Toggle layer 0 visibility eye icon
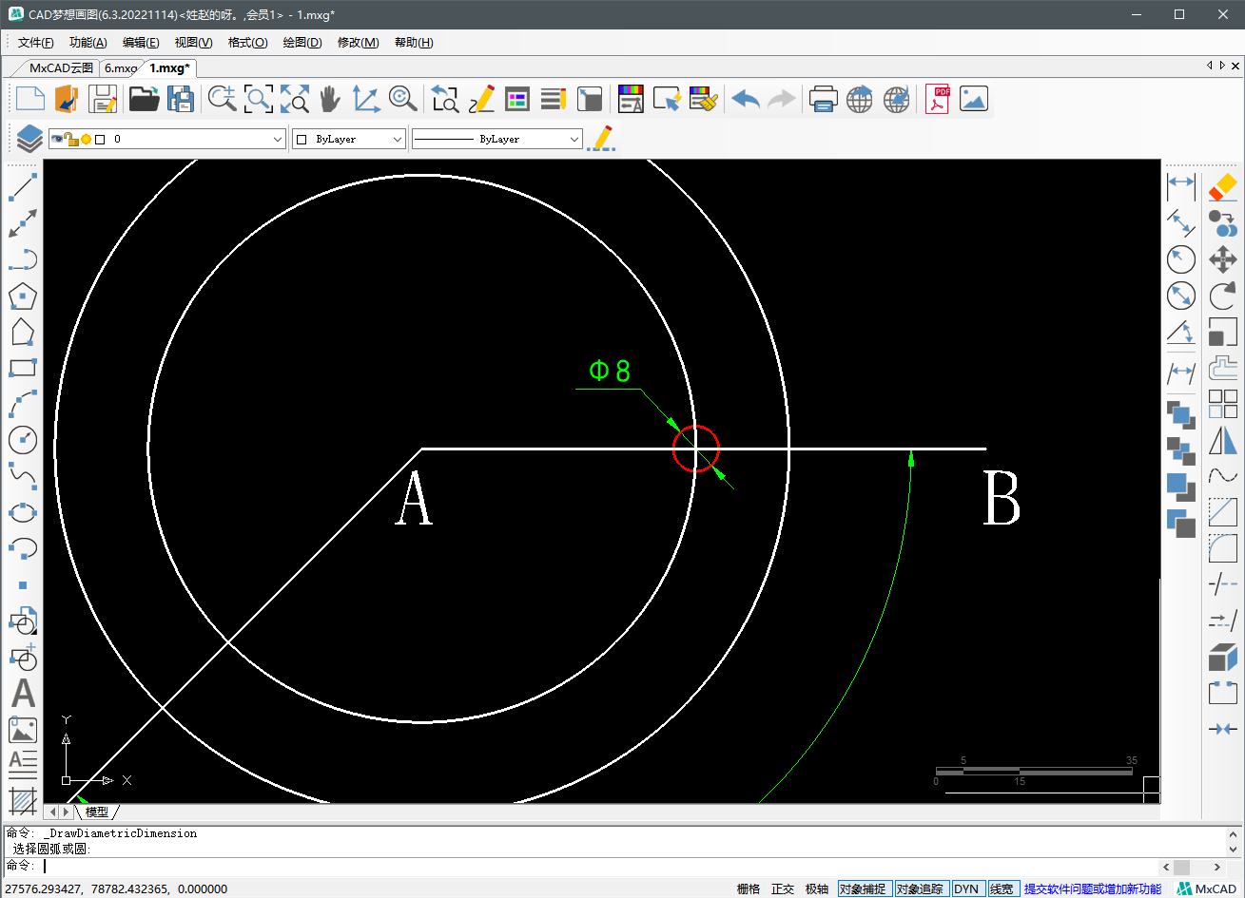Viewport: 1245px width, 898px height. [x=57, y=139]
